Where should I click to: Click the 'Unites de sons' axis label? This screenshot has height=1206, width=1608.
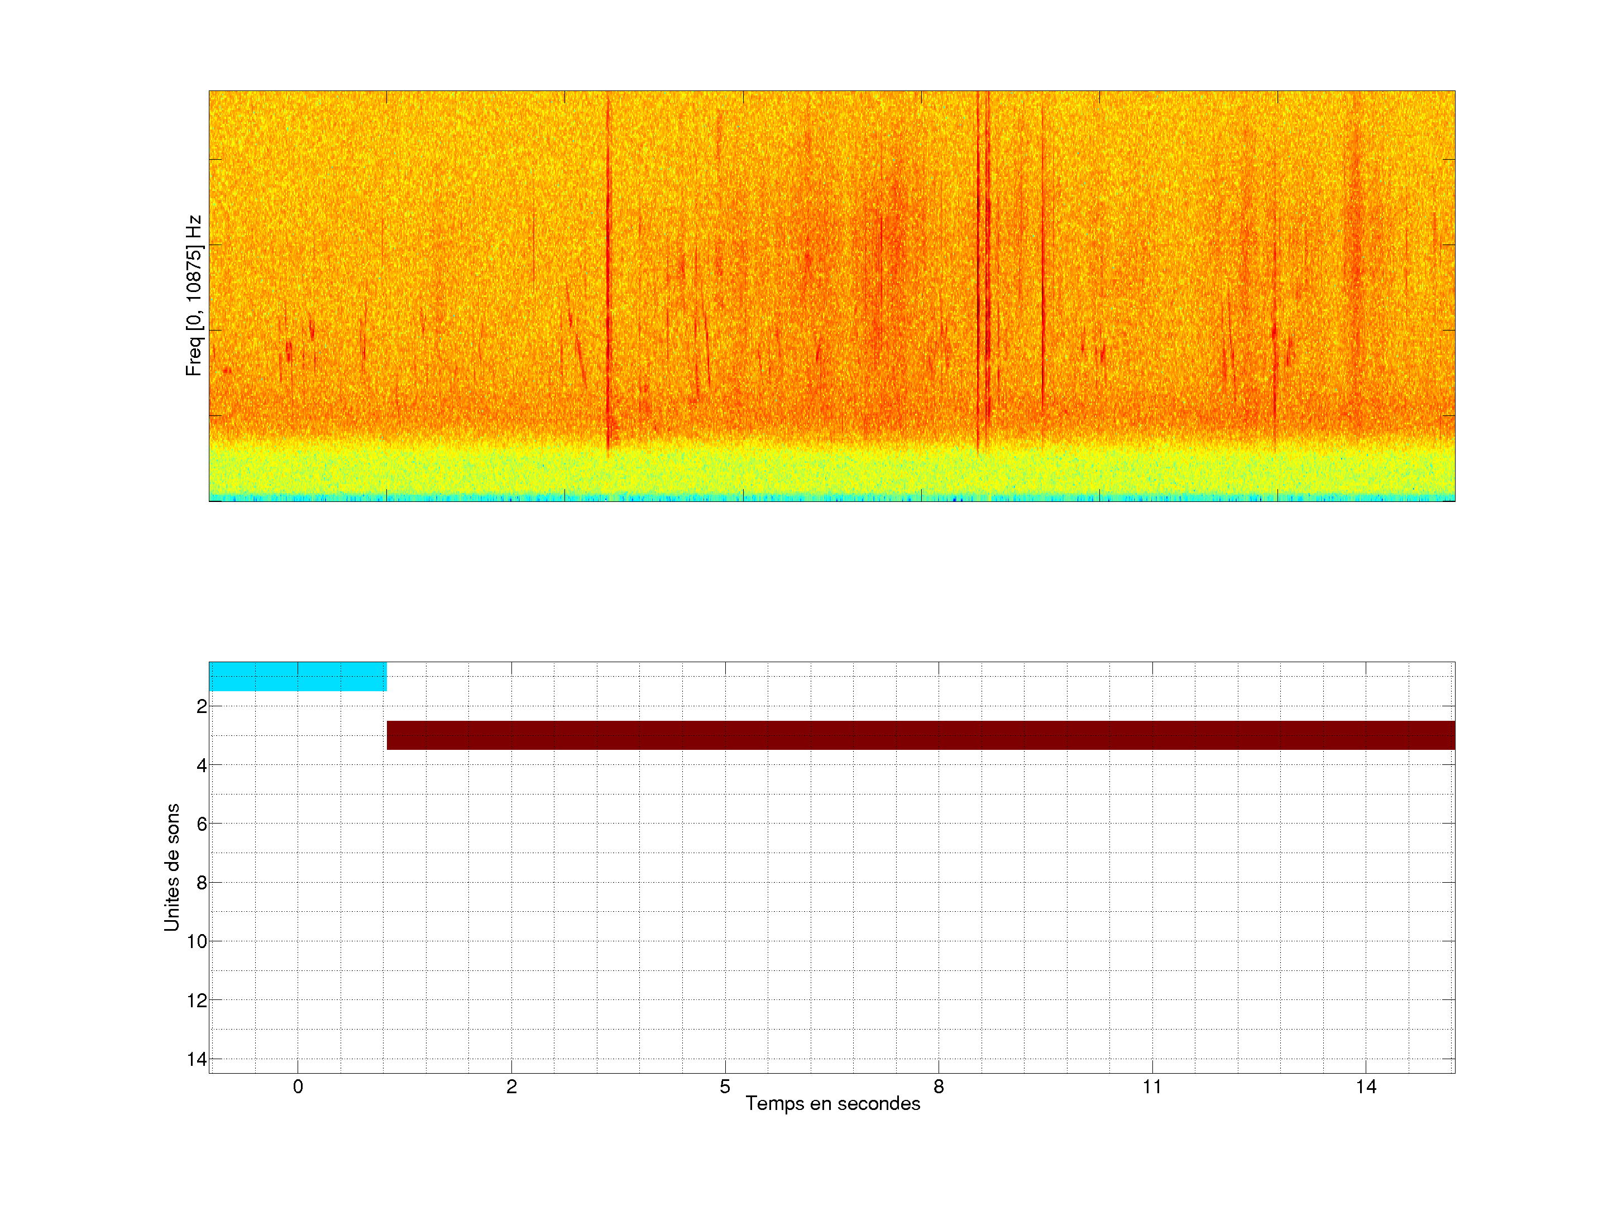coord(171,867)
